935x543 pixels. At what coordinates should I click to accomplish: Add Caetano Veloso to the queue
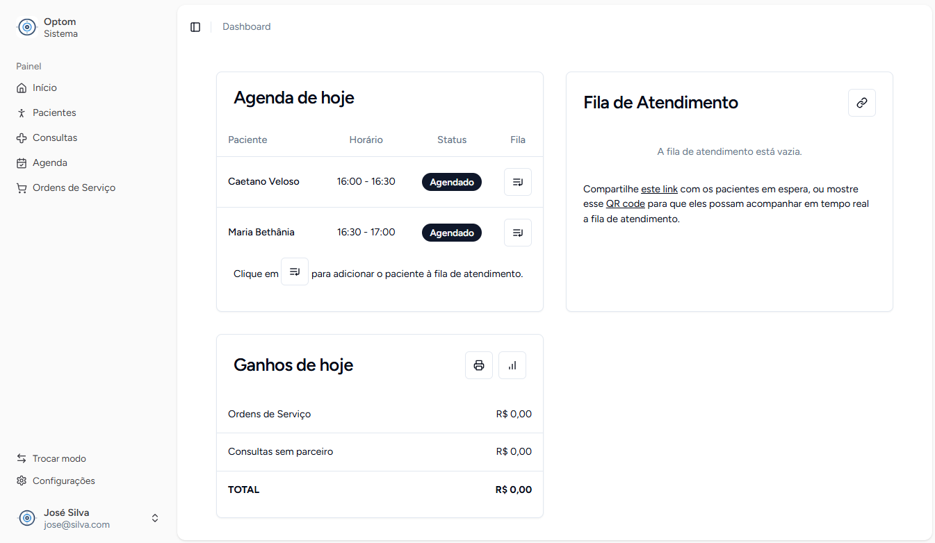[518, 182]
